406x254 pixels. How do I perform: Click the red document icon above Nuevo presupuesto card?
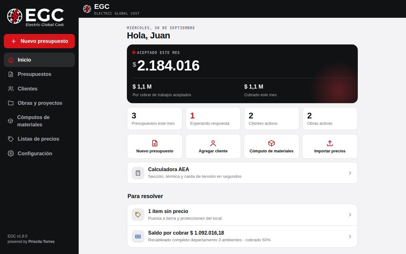pos(155,143)
